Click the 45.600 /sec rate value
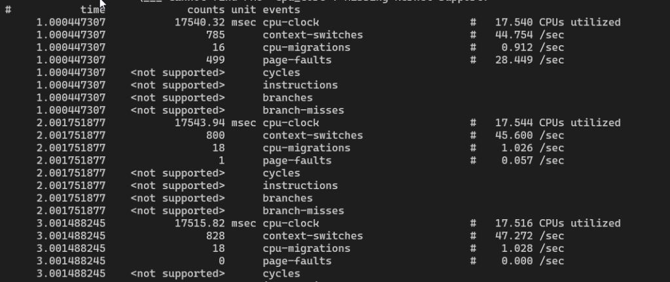Image resolution: width=670 pixels, height=282 pixels. click(529, 135)
